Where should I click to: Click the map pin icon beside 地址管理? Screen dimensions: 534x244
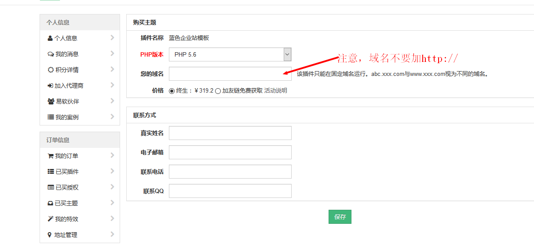tap(49, 235)
